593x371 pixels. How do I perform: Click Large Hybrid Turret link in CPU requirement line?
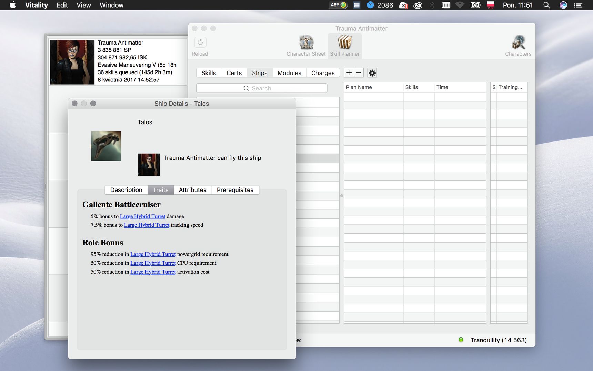[153, 263]
